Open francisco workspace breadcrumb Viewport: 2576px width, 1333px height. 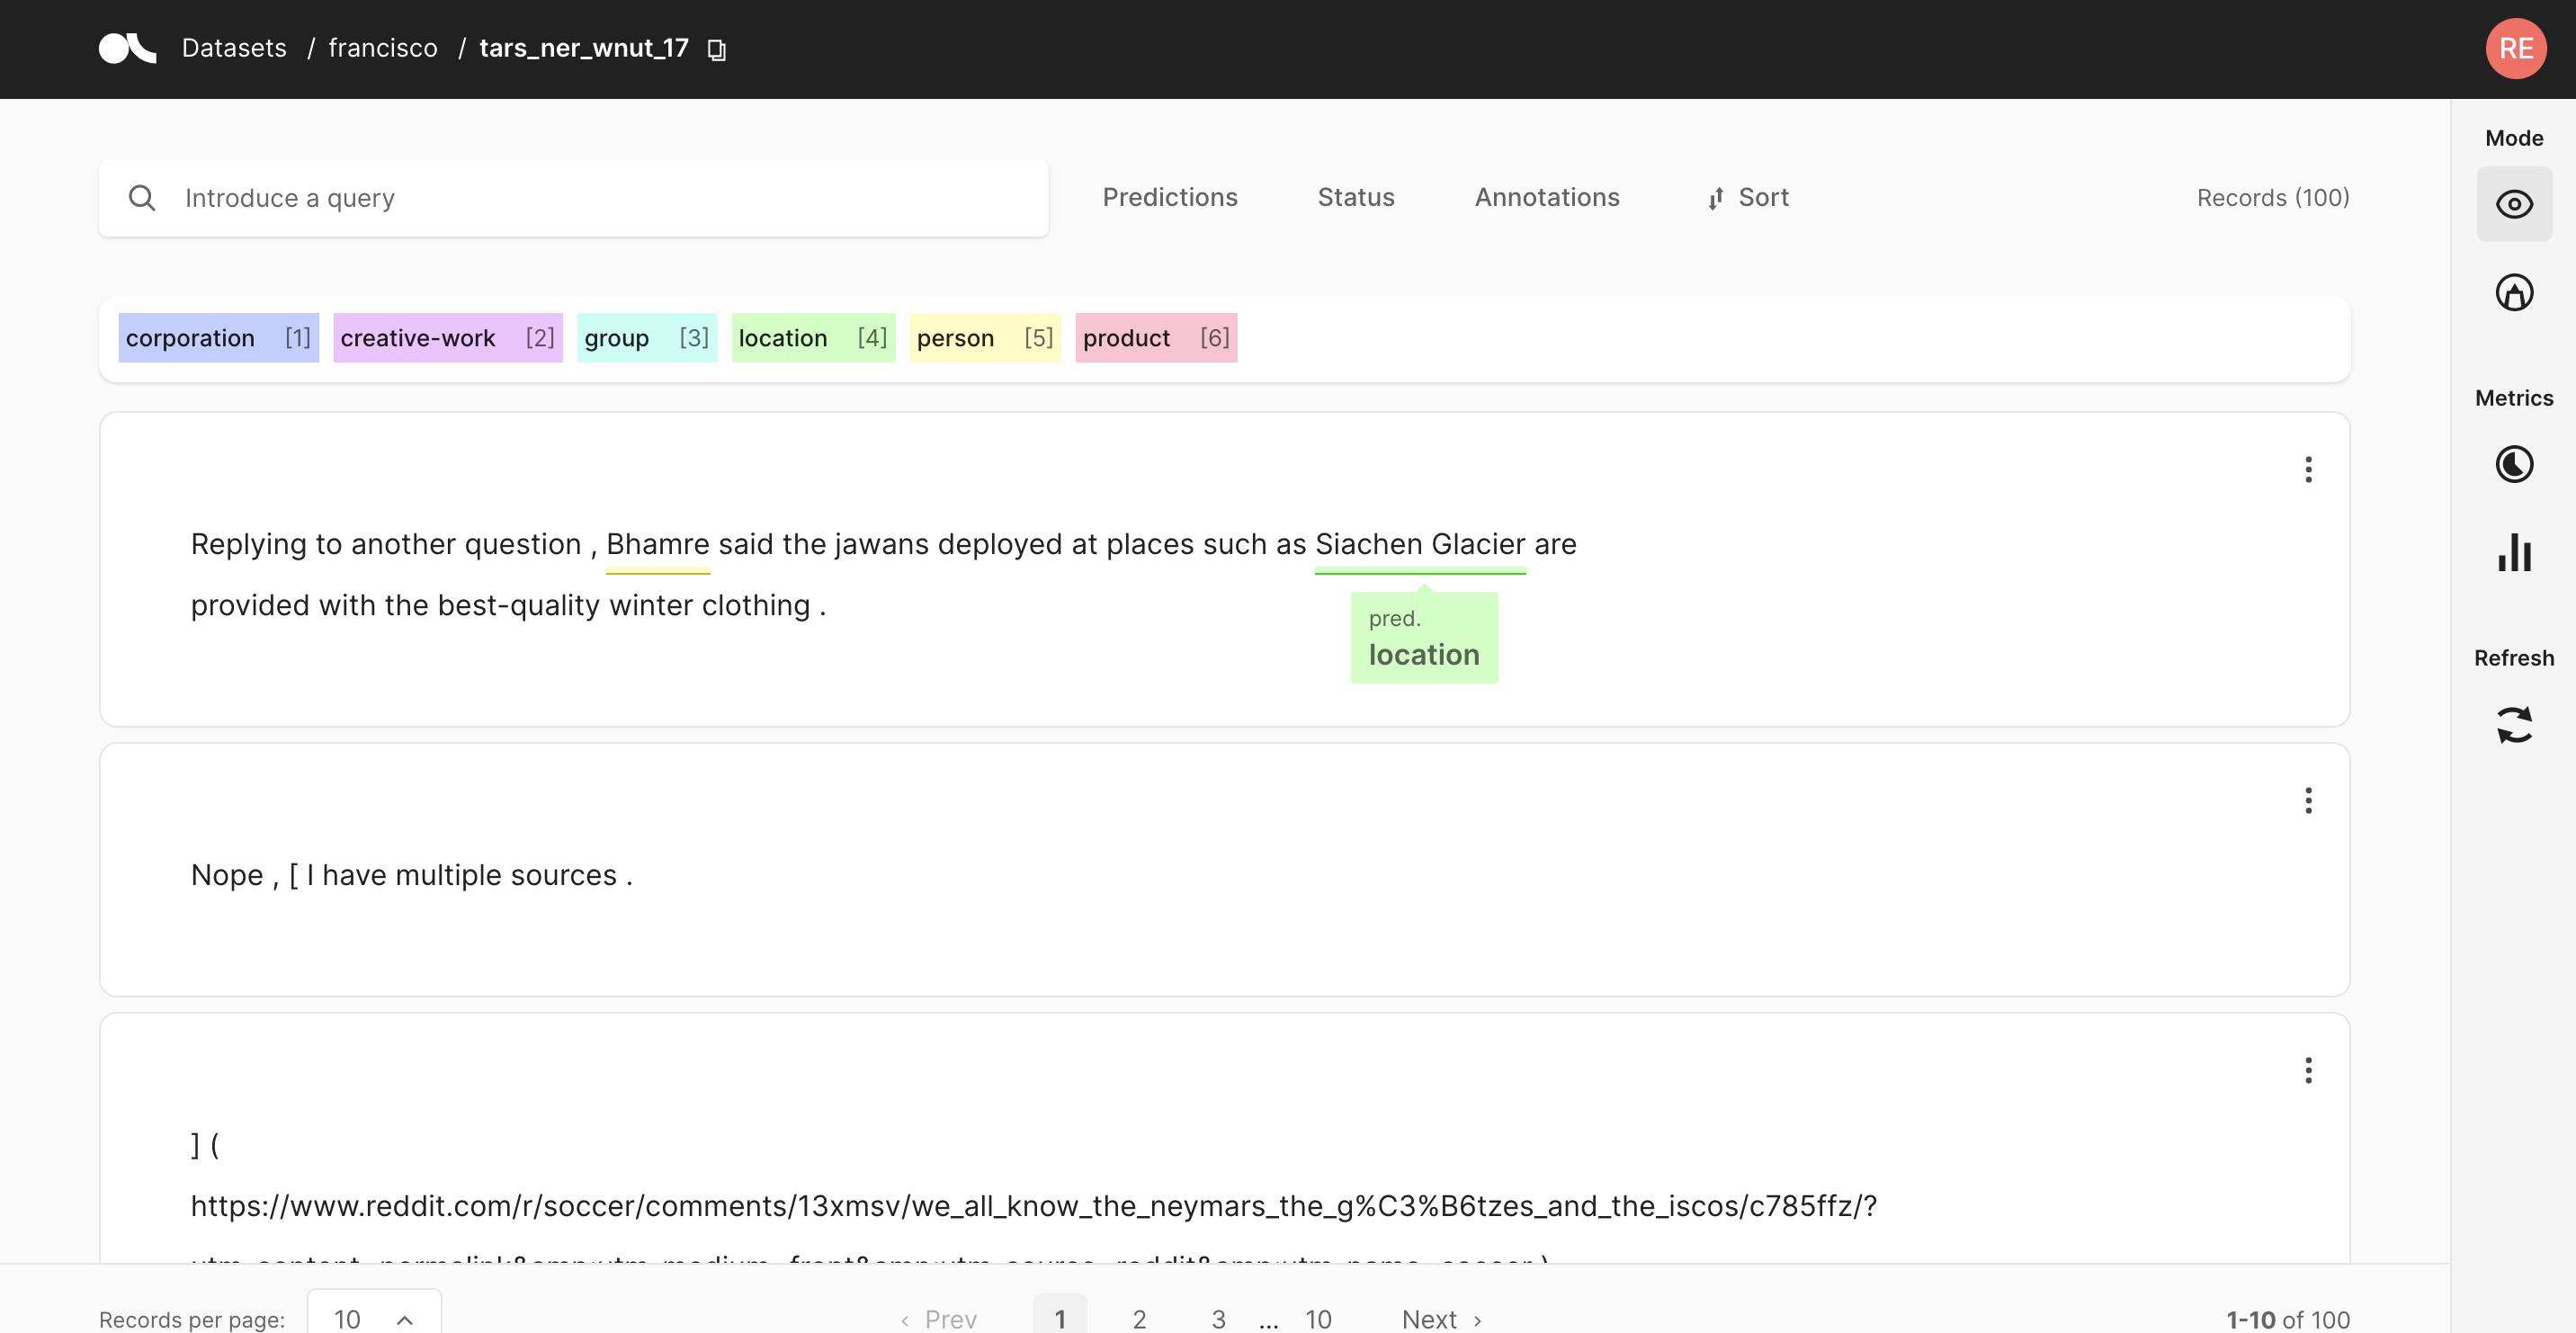point(383,48)
